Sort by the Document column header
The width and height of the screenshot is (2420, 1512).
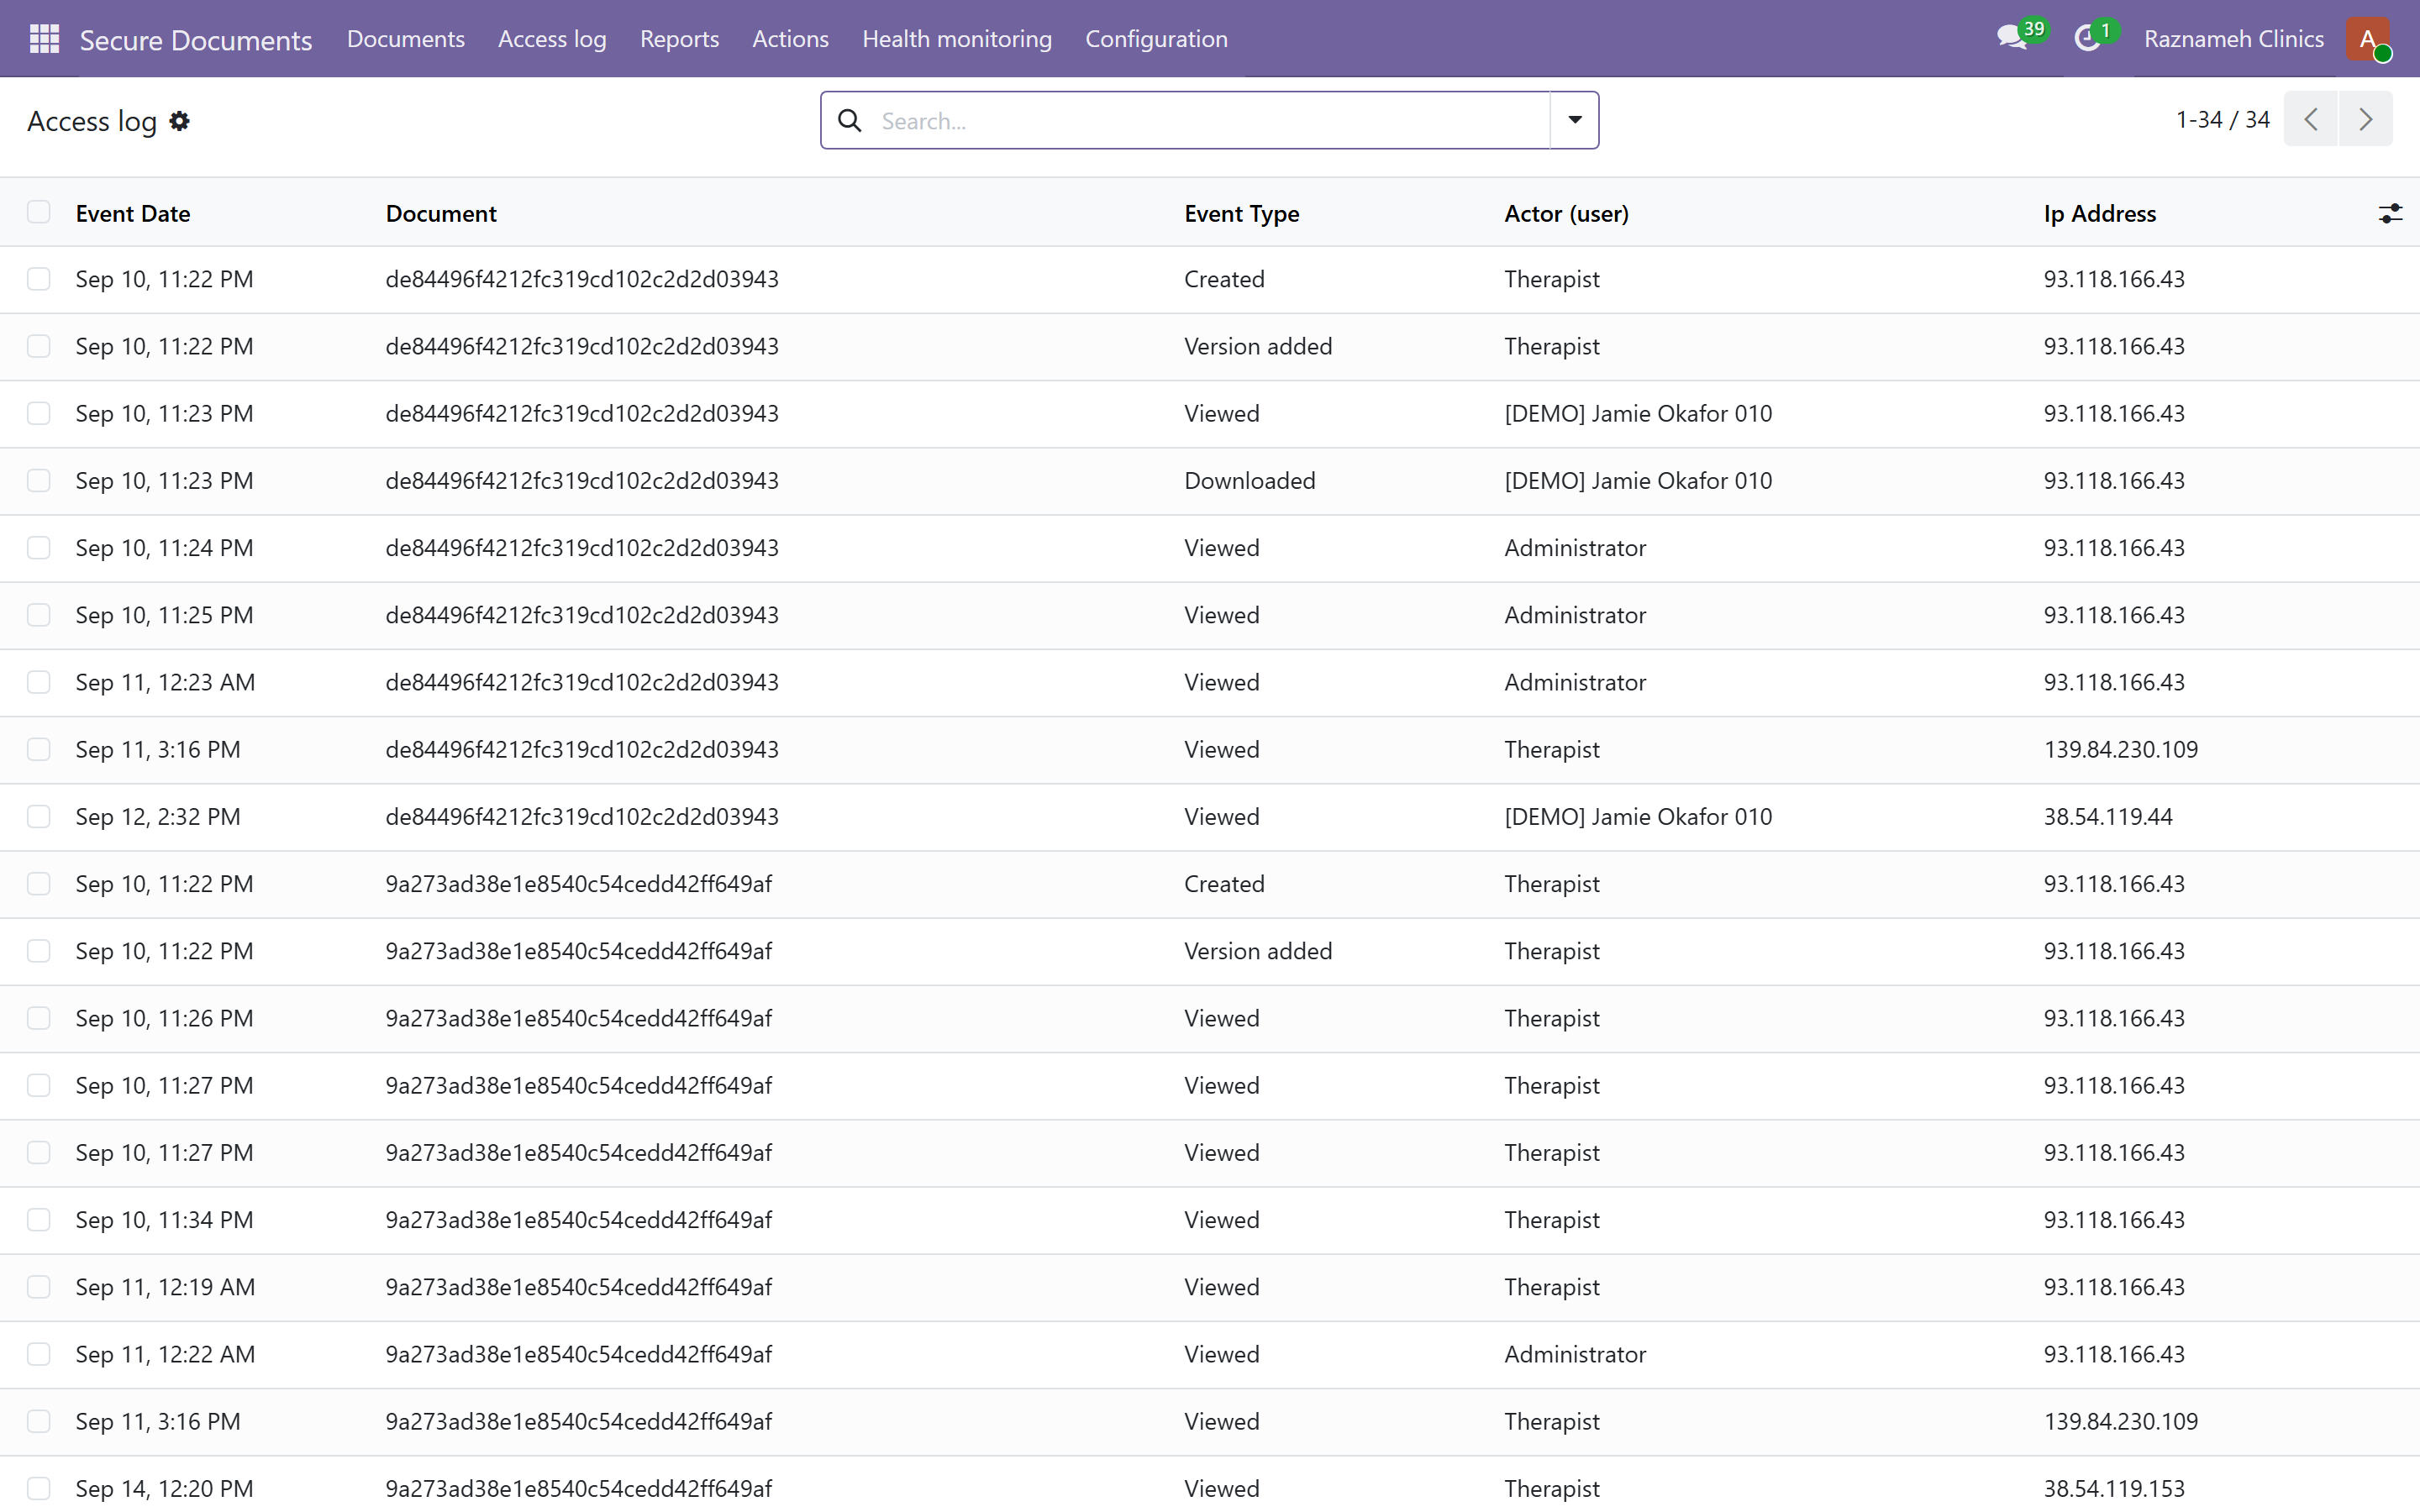[x=441, y=213]
